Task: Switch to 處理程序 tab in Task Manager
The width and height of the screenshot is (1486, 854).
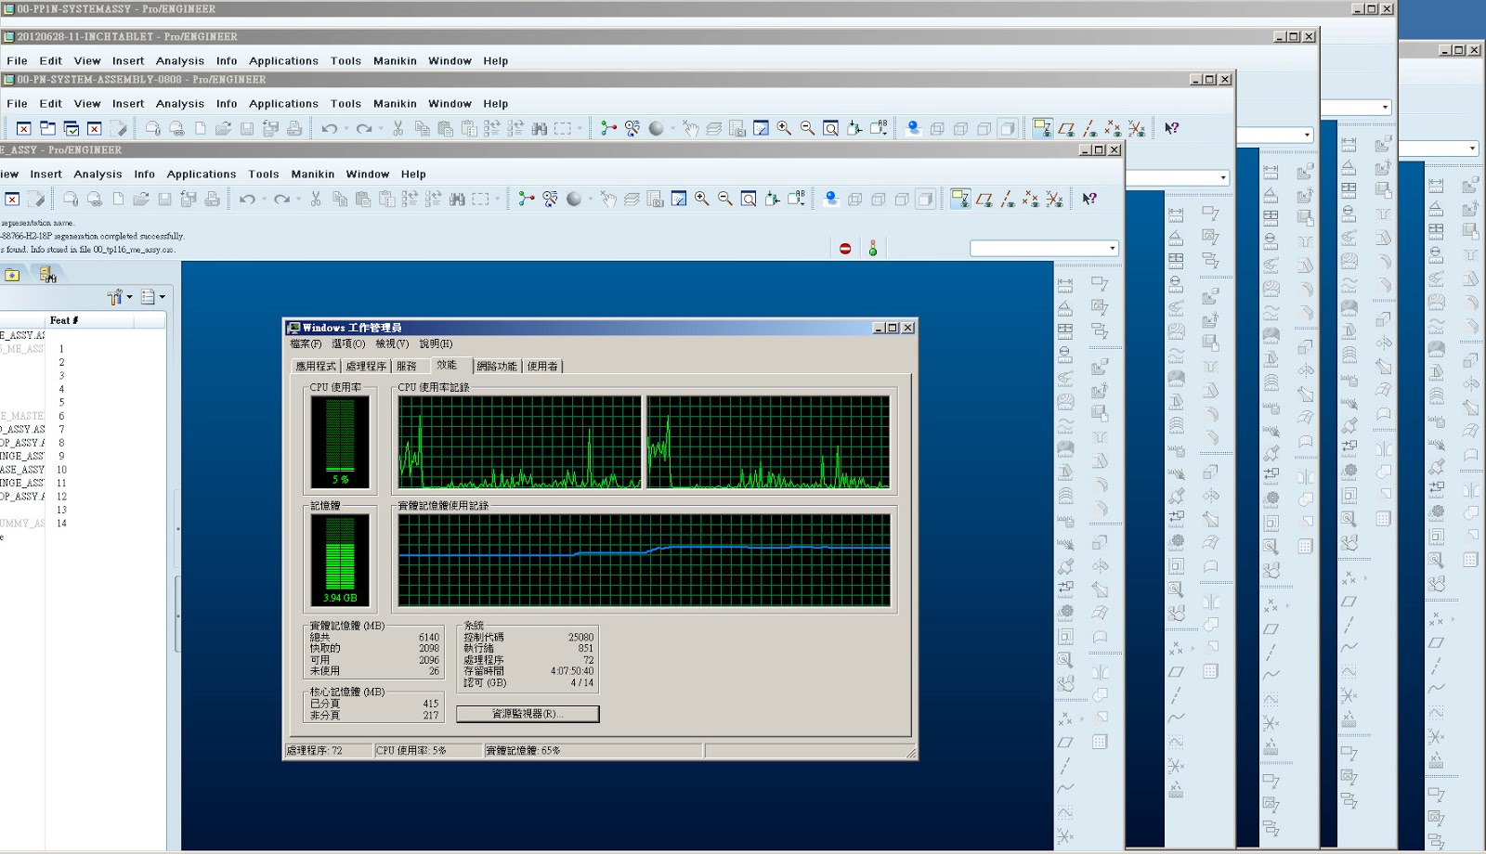Action: [366, 367]
